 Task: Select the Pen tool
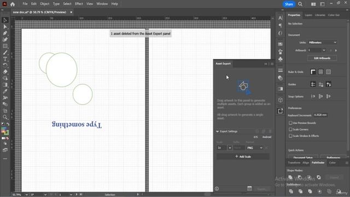coord(5,33)
